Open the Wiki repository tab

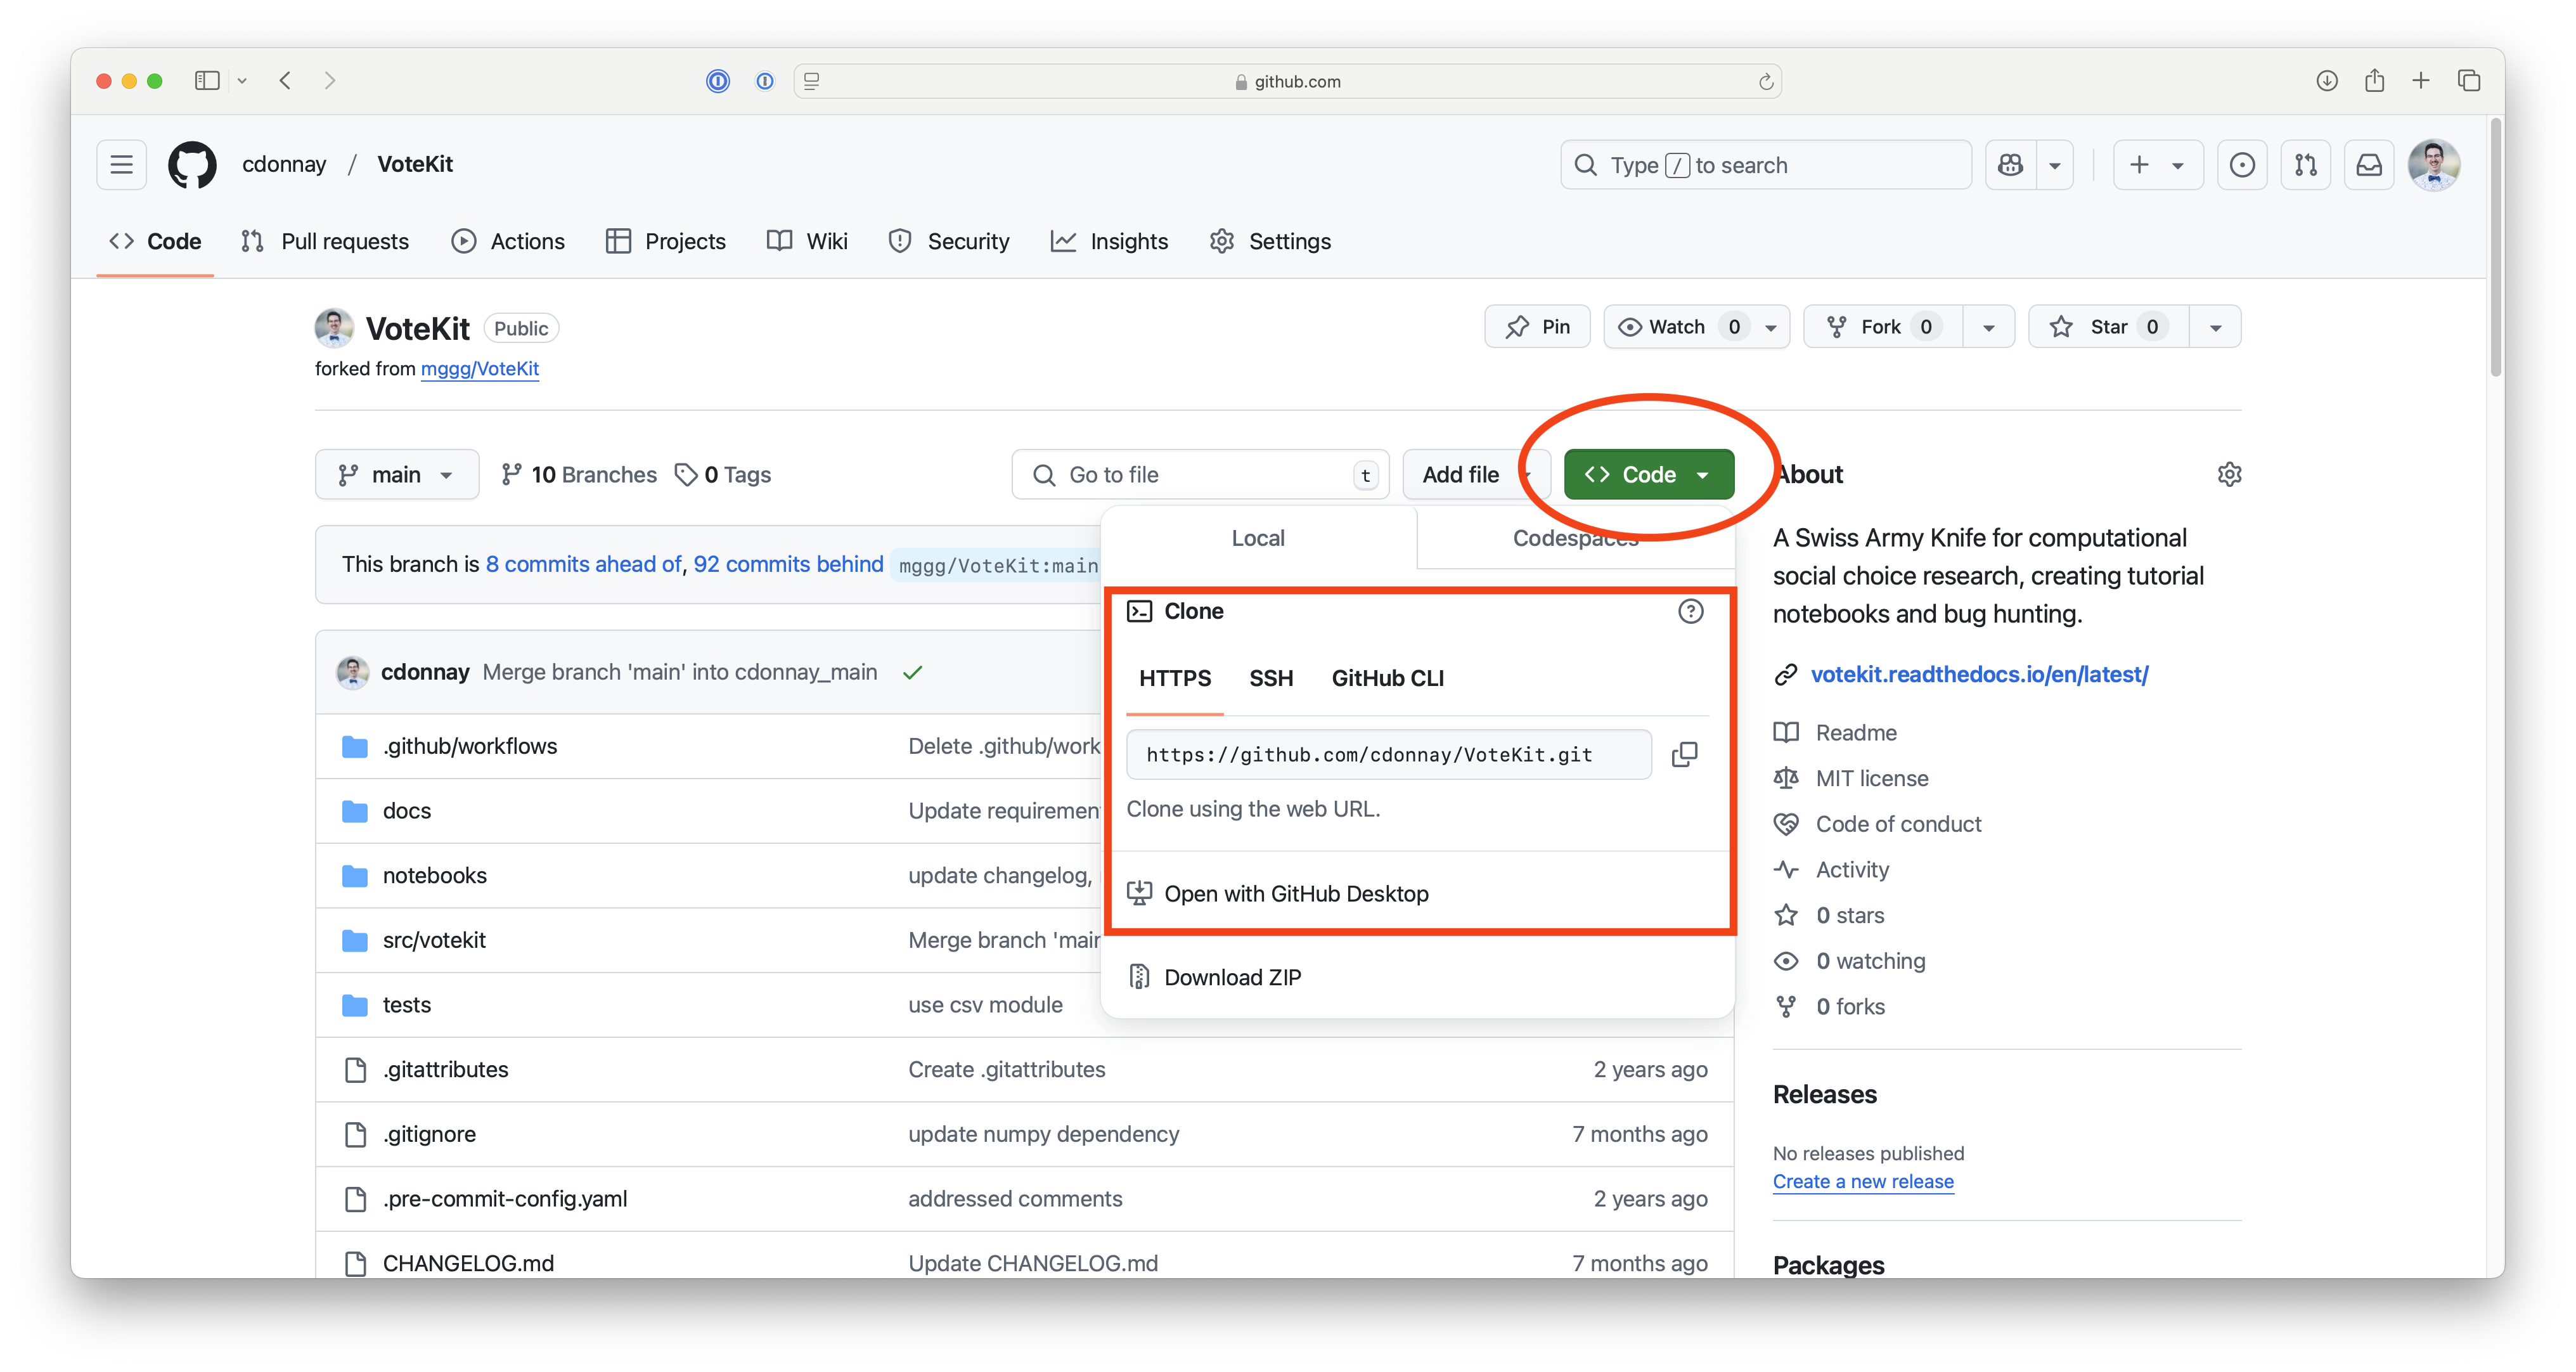click(807, 241)
